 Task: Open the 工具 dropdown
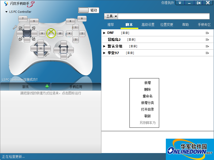pos(111,17)
